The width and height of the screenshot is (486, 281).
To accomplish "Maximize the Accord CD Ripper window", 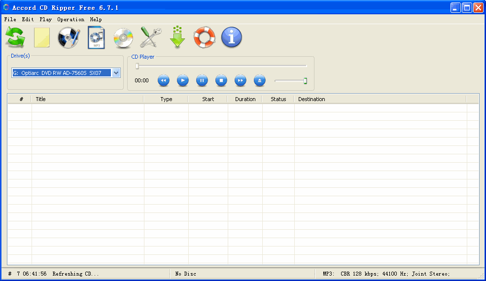I will (467, 7).
